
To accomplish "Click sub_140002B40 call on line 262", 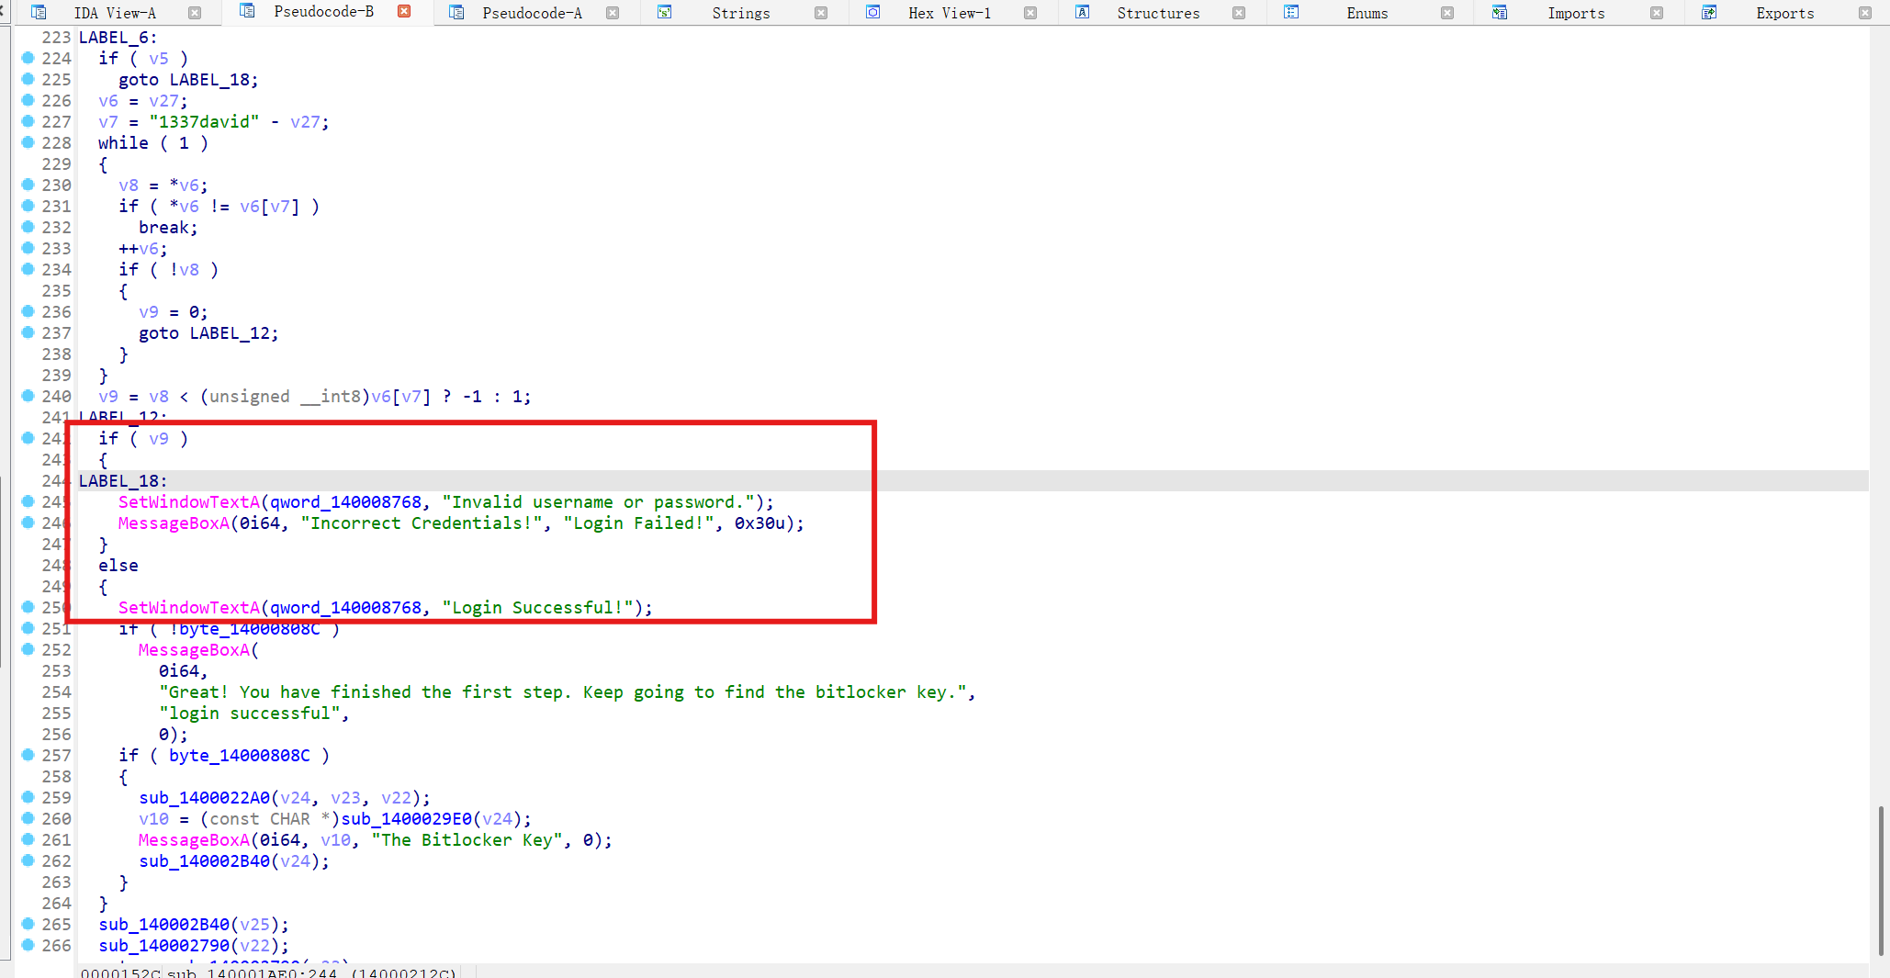I will (x=204, y=861).
